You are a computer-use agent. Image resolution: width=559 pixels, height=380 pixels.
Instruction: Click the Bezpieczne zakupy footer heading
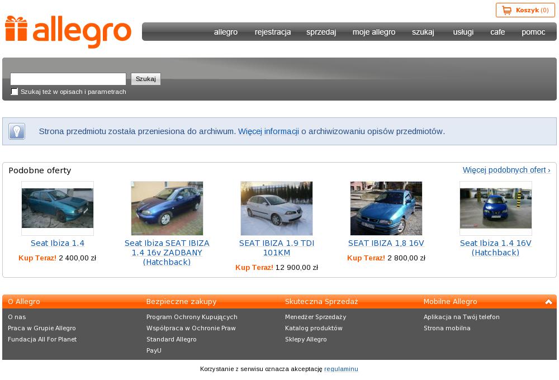tap(182, 302)
